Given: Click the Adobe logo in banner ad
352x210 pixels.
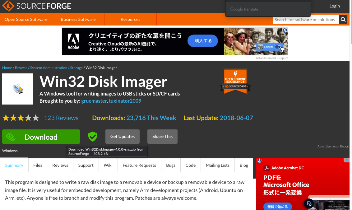Looking at the screenshot, I should (73, 42).
